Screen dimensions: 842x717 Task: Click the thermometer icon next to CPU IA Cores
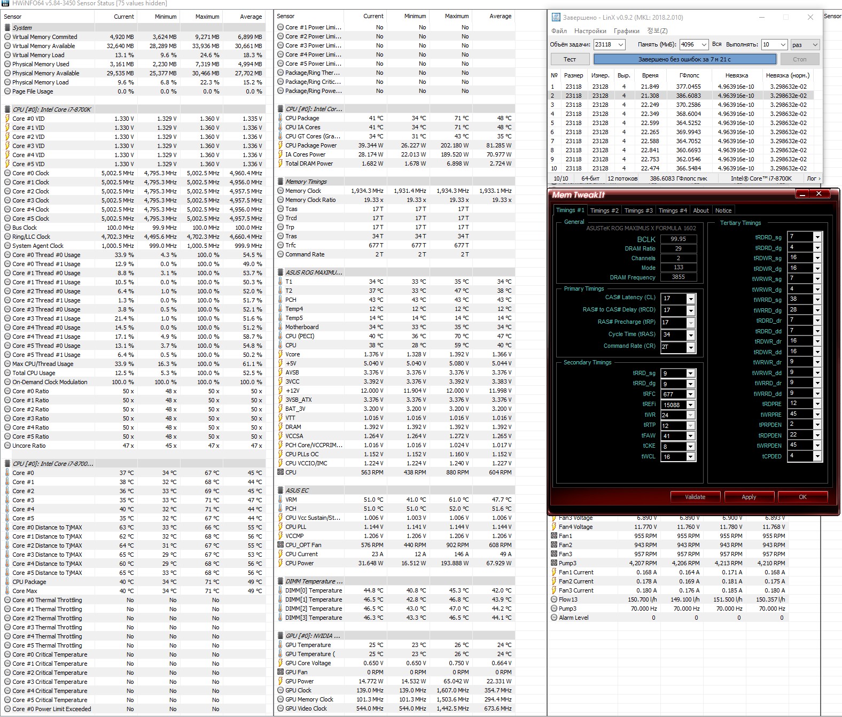point(280,127)
